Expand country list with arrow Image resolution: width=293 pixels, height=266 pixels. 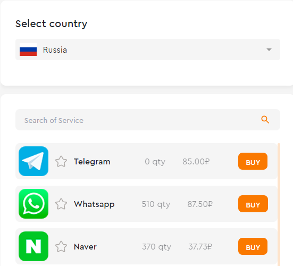(x=269, y=49)
